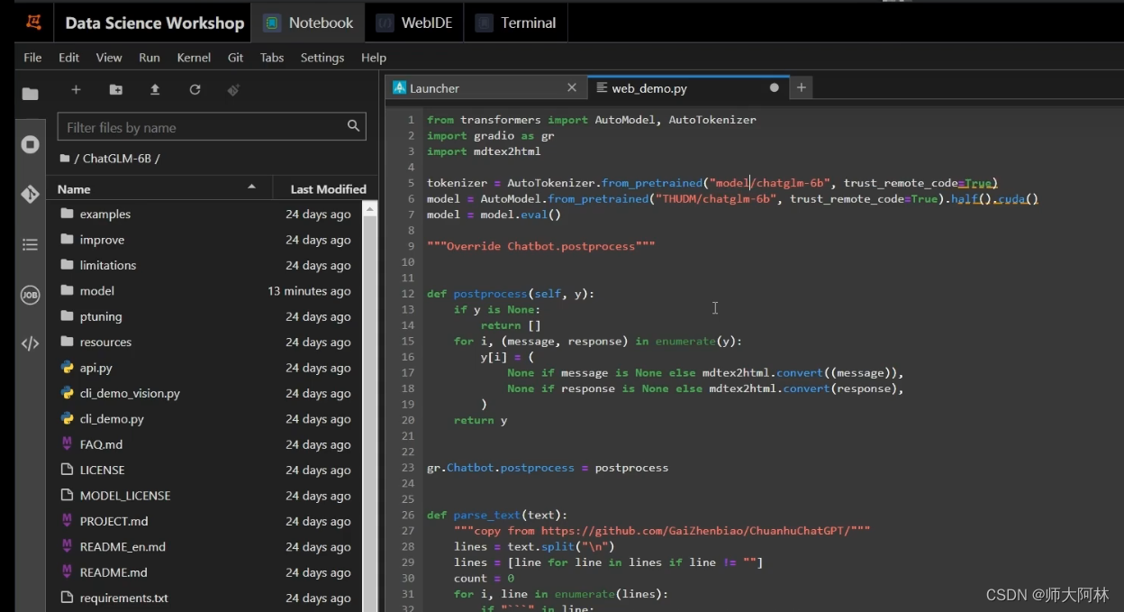The image size is (1124, 612).
Task: Sort files by Last Modified
Action: (328, 189)
